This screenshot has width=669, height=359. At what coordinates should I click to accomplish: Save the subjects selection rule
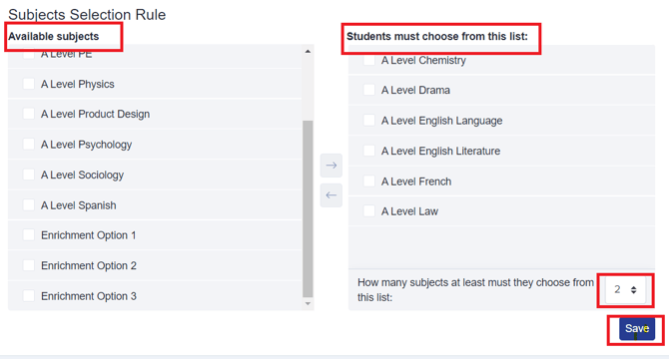coord(637,328)
